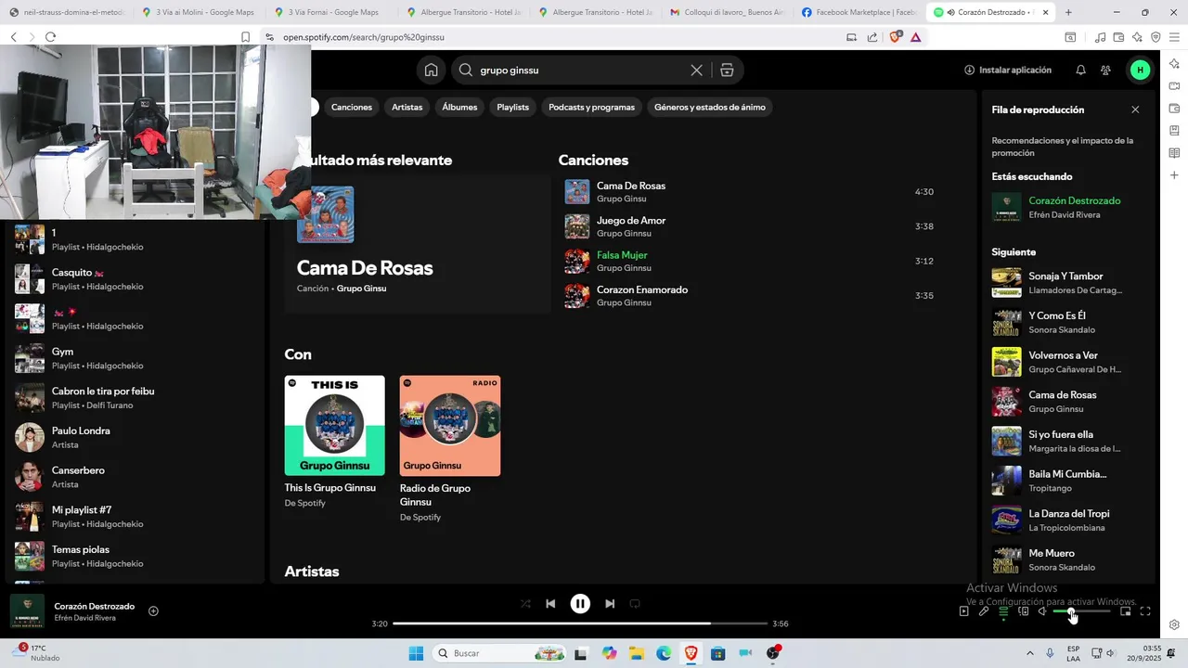
Task: Open Windows Start menu
Action: (416, 653)
